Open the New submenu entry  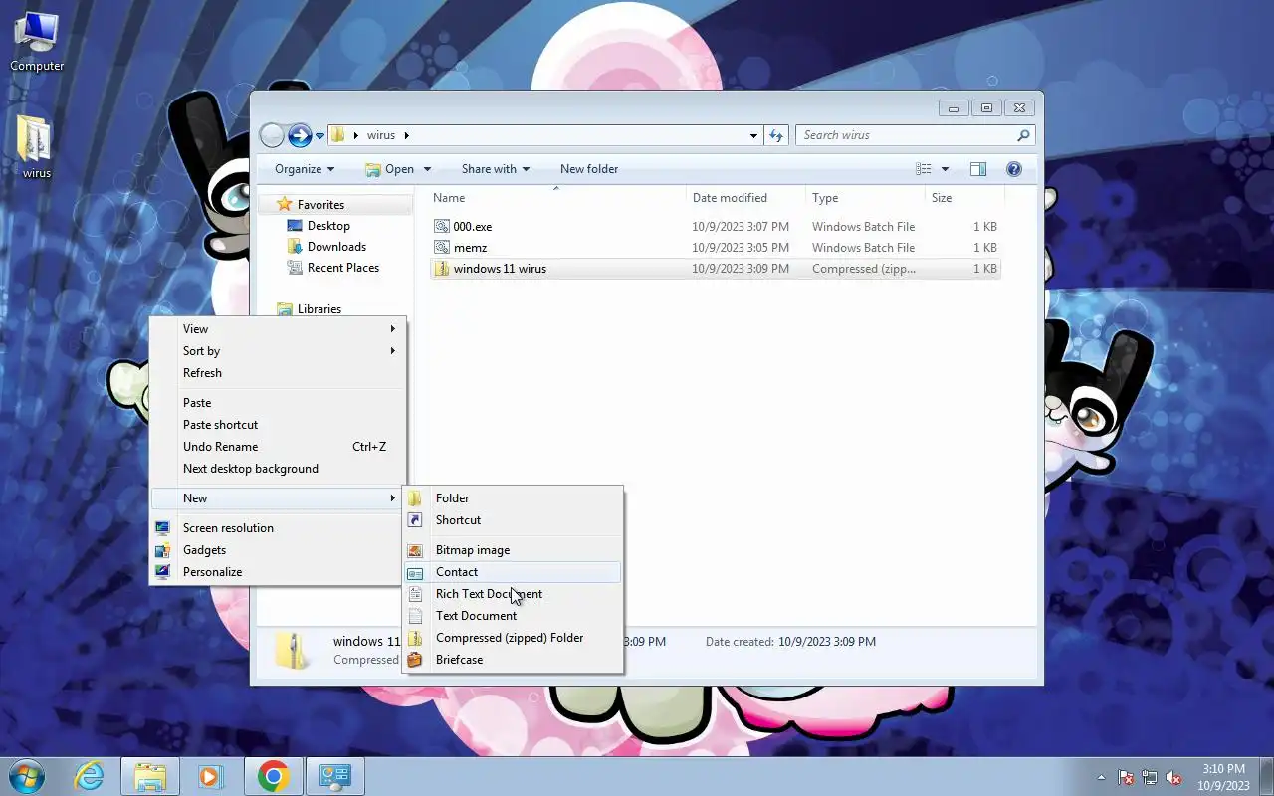[x=278, y=498]
